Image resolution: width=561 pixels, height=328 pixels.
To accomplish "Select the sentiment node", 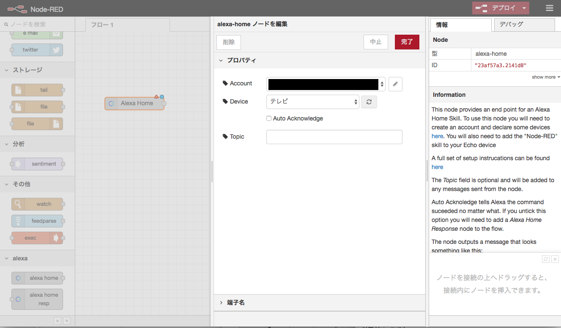I will tap(37, 164).
